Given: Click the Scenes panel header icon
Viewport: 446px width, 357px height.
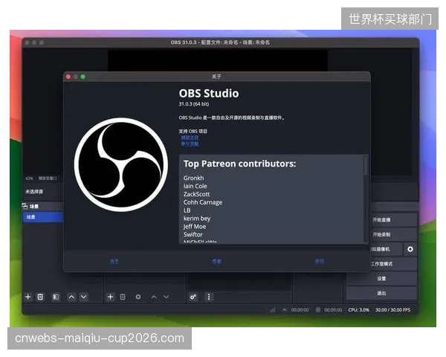Looking at the screenshot, I should tap(25, 206).
